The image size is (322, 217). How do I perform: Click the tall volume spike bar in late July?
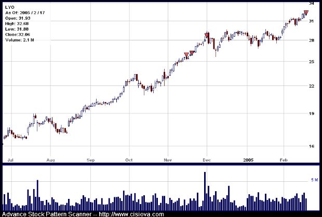[x=37, y=195]
